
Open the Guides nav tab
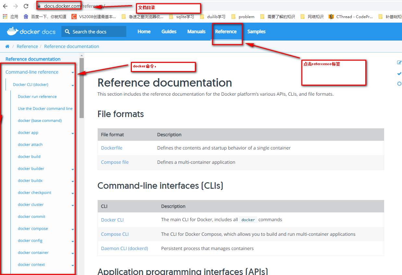169,31
